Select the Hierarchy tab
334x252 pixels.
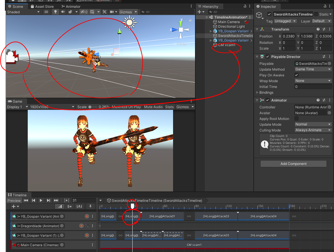[x=208, y=6]
